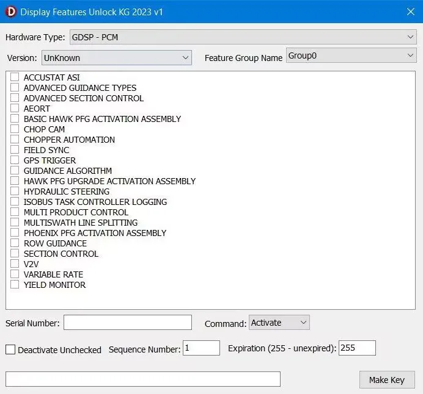Close the Display Features Unlock window
423x394 pixels.
(x=410, y=12)
